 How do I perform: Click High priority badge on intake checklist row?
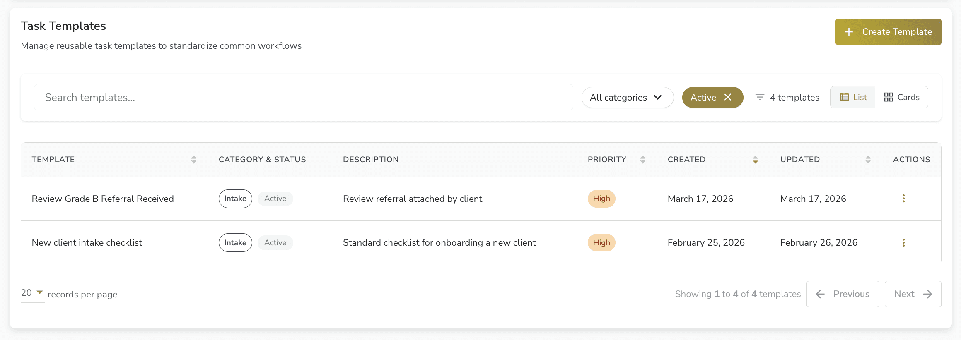pyautogui.click(x=601, y=243)
